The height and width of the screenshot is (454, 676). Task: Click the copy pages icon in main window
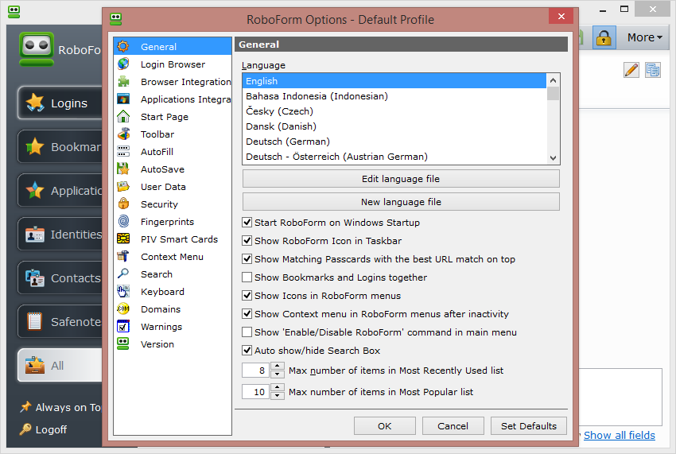[653, 70]
